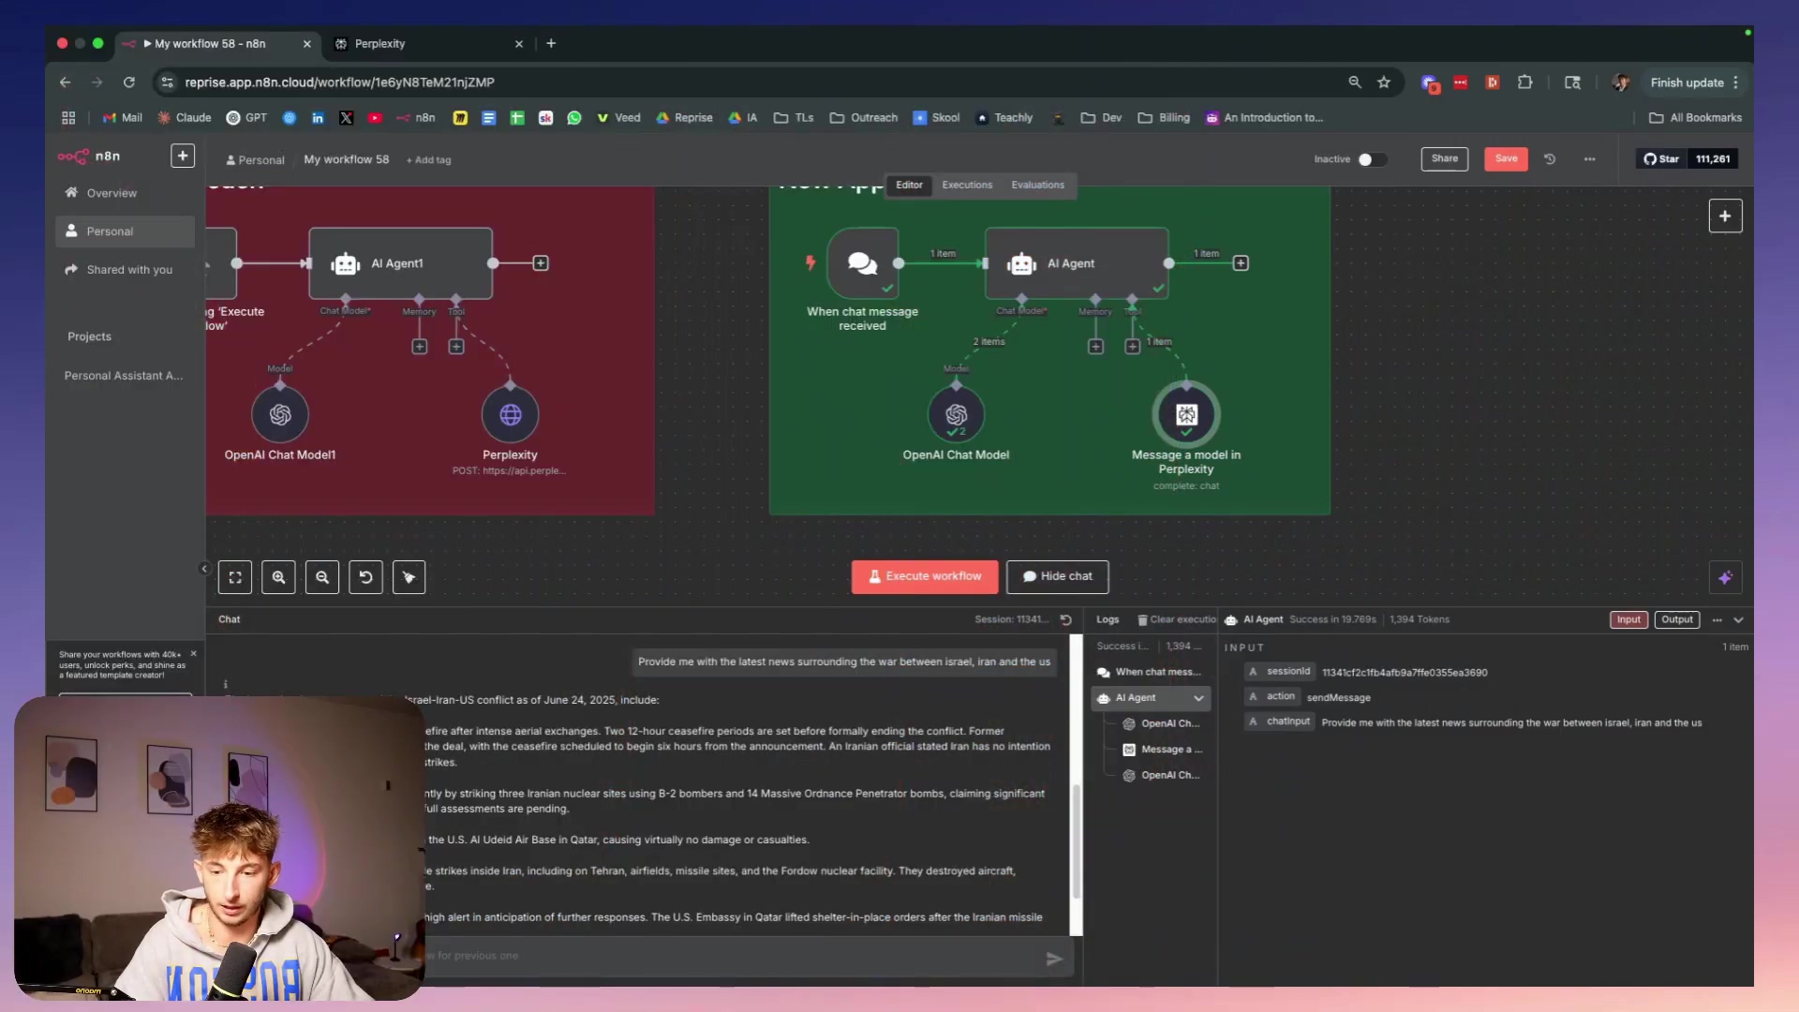Select the OpenAI Chat Model node
This screenshot has width=1799, height=1012.
coord(956,415)
